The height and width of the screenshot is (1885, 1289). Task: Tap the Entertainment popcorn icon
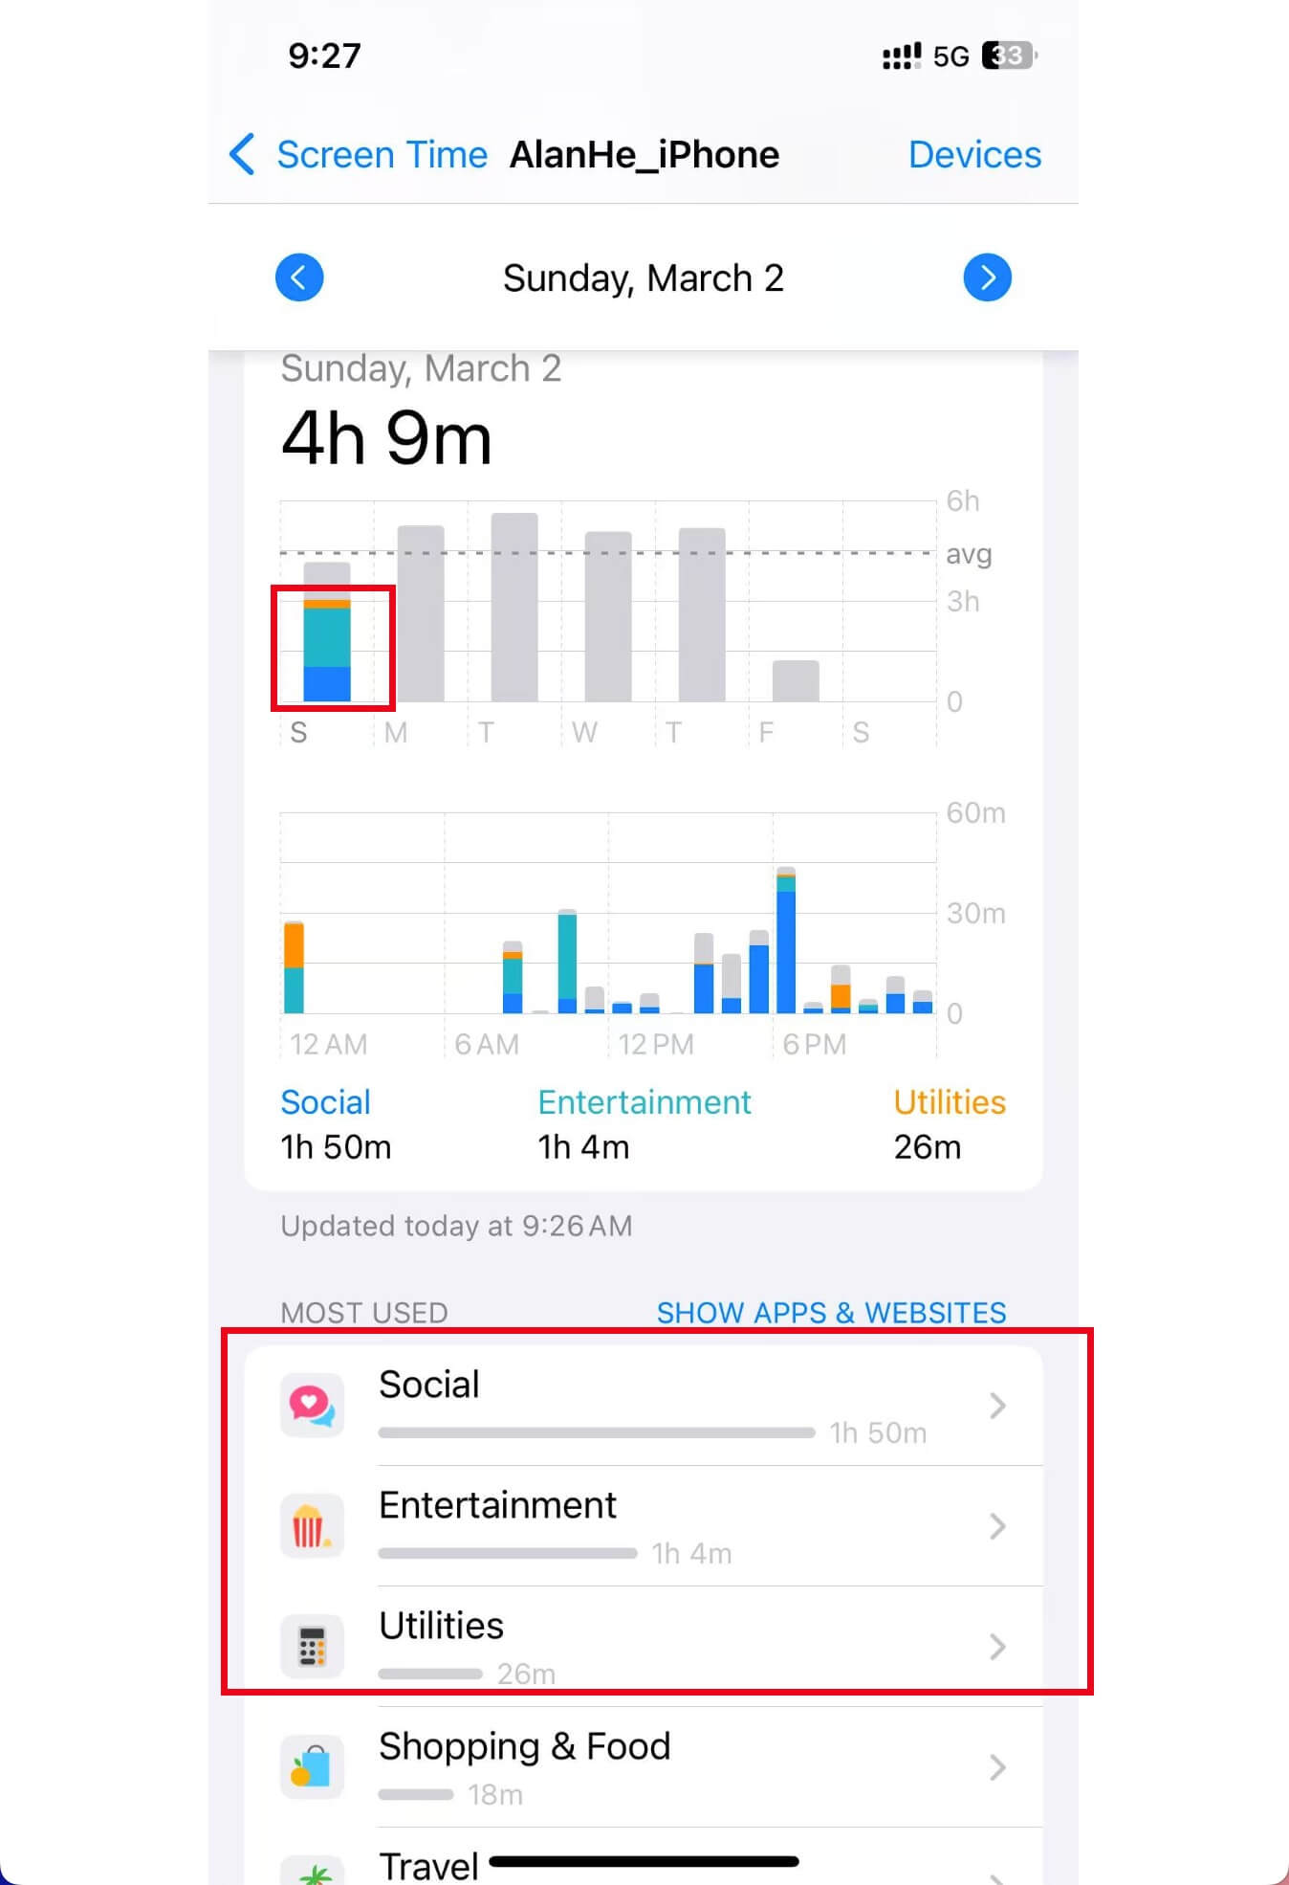(x=312, y=1525)
